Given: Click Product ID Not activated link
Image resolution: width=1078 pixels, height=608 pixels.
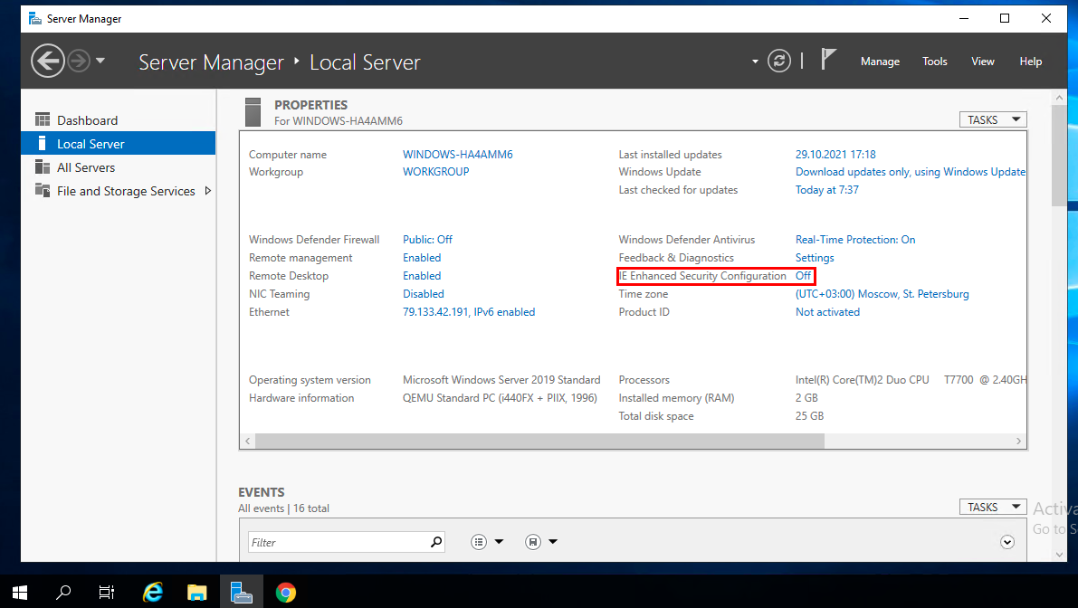Looking at the screenshot, I should [x=828, y=312].
